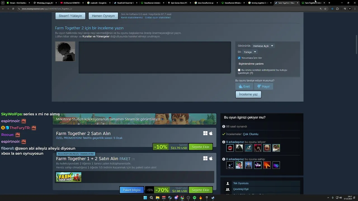Open Global oyun istatistikleri link
The height and width of the screenshot is (201, 358).
158,18
